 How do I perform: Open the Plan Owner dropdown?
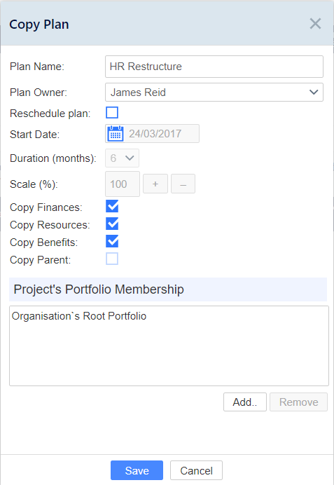[x=214, y=93]
